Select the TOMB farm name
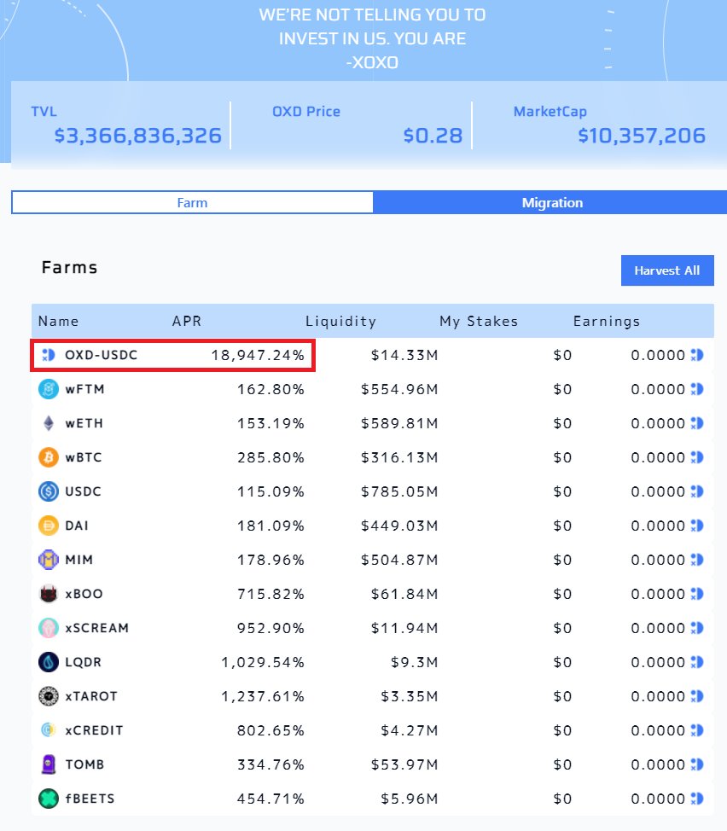The width and height of the screenshot is (727, 831). pyautogui.click(x=84, y=764)
